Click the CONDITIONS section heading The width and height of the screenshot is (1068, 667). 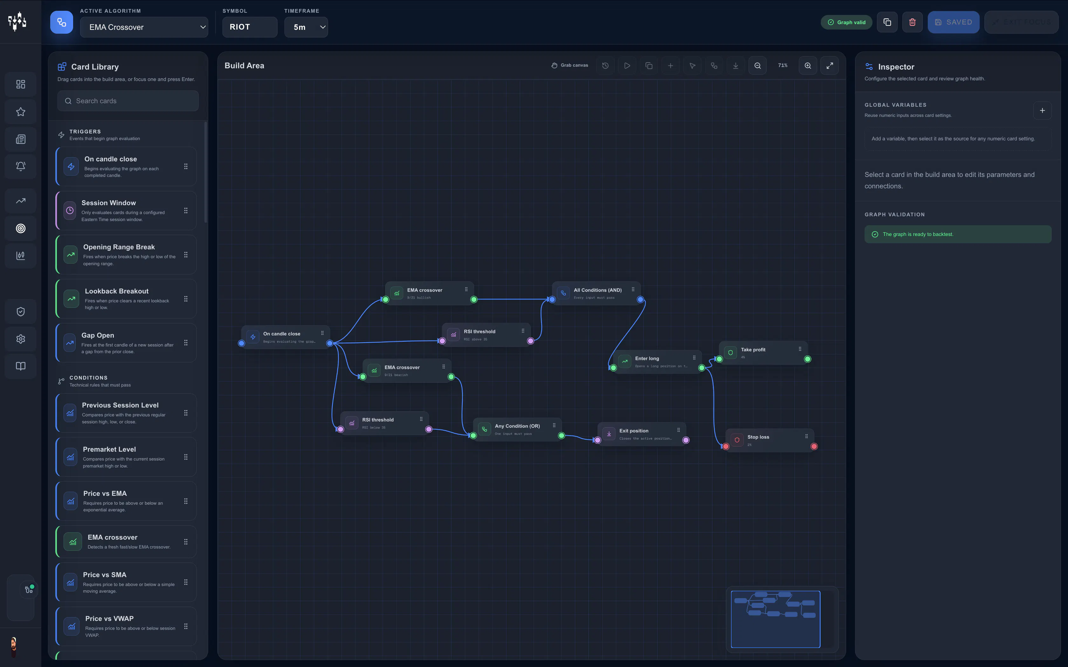click(89, 378)
